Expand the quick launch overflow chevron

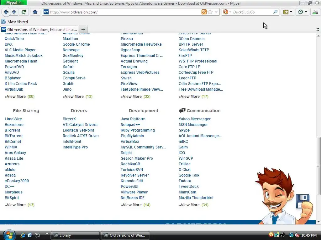pyautogui.click(x=46, y=234)
